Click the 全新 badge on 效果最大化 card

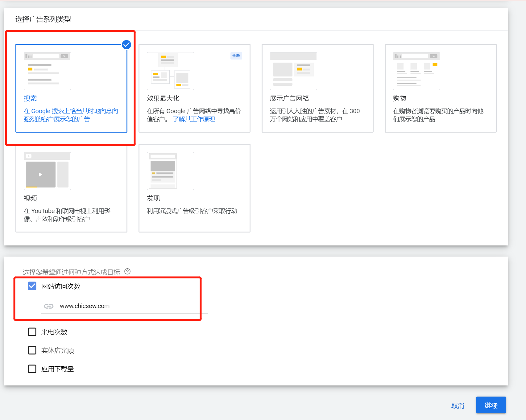236,56
